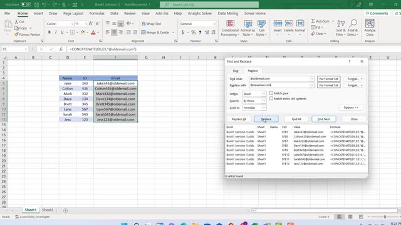Open the Borders tool
Viewport: 401px width, 225px height.
(73, 32)
